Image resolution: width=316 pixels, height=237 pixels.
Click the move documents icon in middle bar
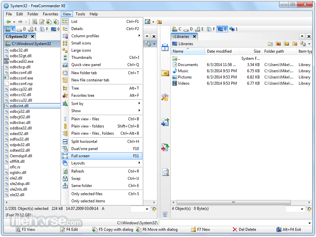click(x=165, y=147)
